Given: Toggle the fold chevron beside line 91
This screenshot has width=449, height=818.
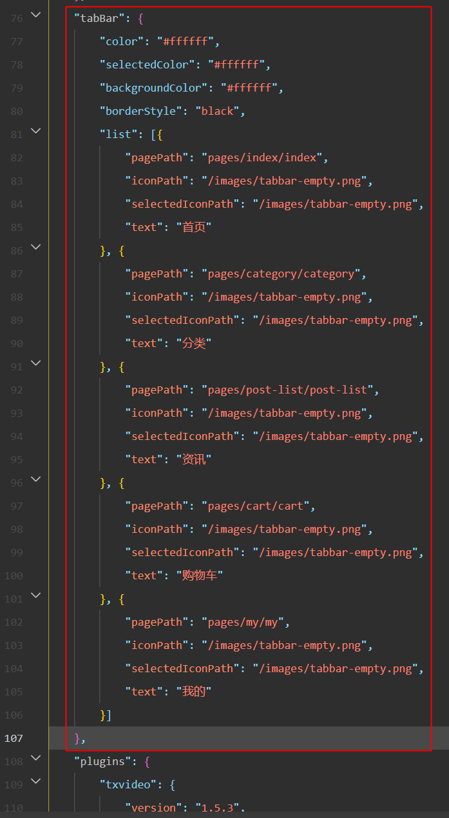Looking at the screenshot, I should point(36,363).
